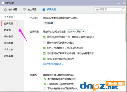Uncheck 通过查找视频用户列表找到我
This screenshot has width=127, height=92.
(x=45, y=79)
